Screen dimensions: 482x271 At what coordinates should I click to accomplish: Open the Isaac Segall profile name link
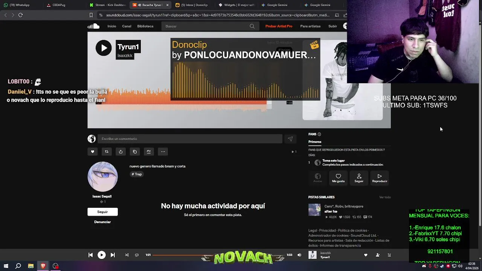[102, 196]
